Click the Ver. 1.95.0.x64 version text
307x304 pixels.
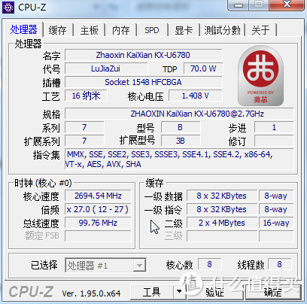click(91, 293)
